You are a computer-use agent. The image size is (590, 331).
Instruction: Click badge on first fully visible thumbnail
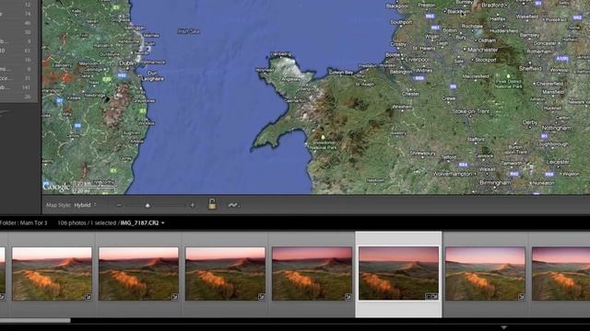88,297
